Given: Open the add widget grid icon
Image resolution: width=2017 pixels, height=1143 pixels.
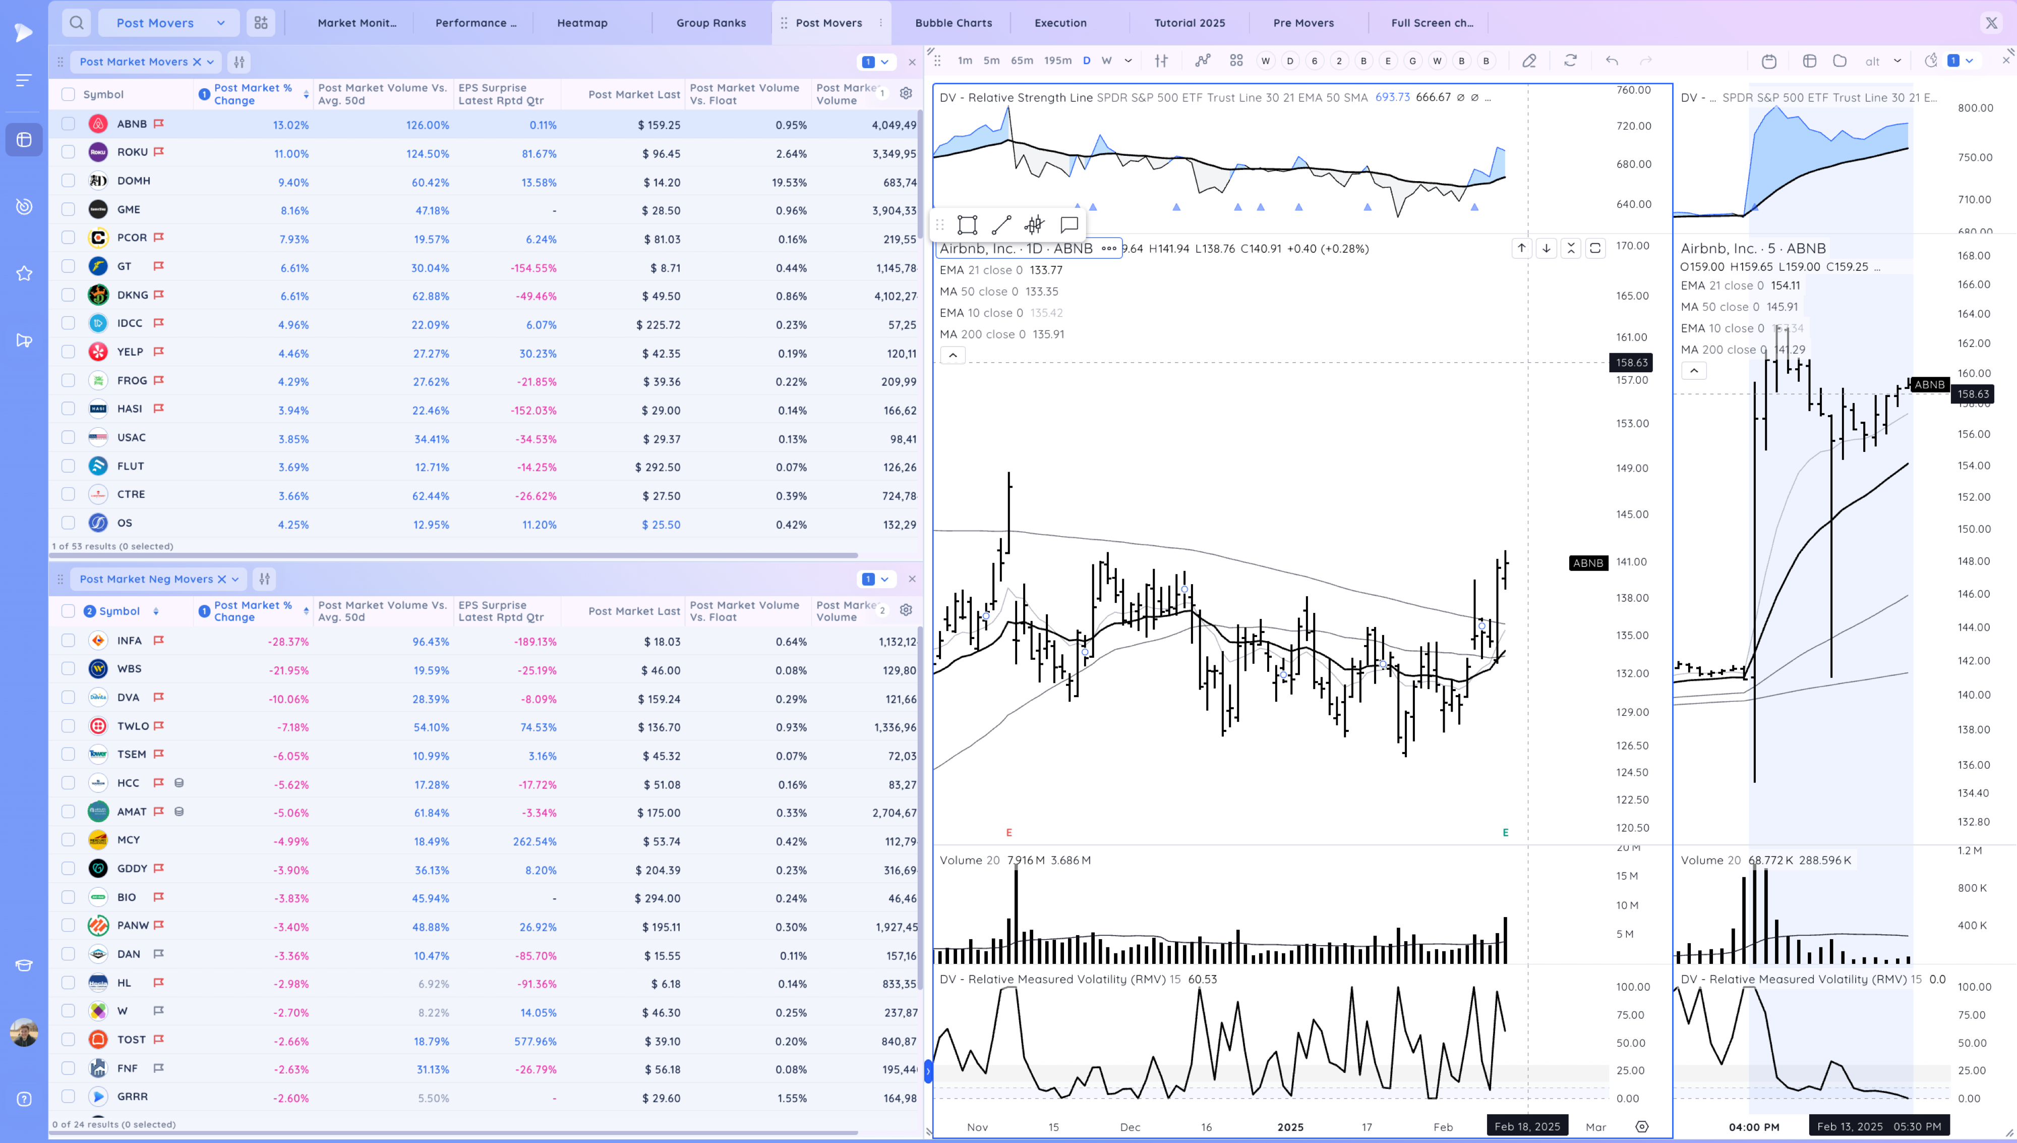Looking at the screenshot, I should click(x=261, y=23).
